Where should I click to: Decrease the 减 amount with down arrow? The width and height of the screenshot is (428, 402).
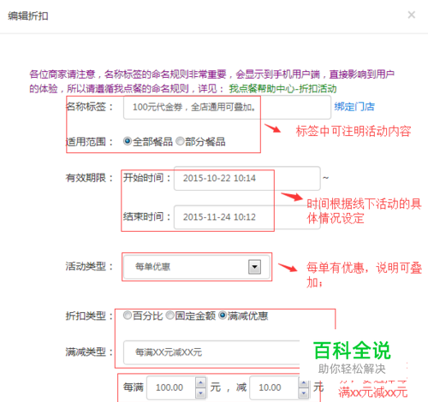[304, 393]
